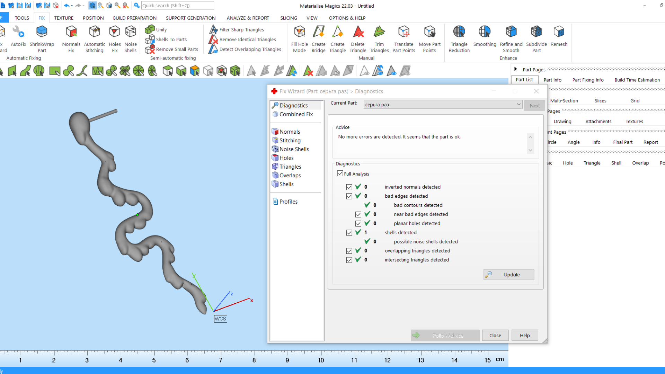
Task: Expand the Part Pages arrow
Action: tap(515, 69)
